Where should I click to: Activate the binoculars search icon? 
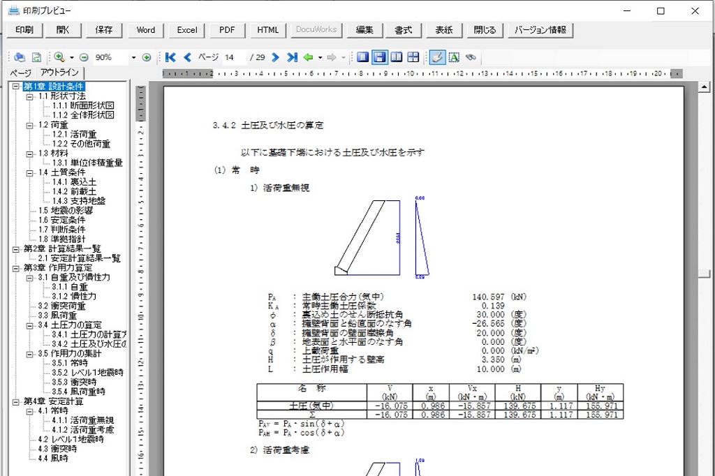coord(471,57)
